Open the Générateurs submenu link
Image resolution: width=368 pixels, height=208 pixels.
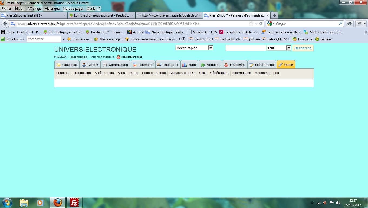click(219, 73)
